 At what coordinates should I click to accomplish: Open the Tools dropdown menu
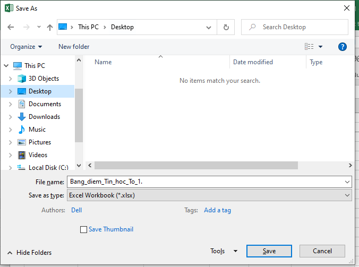[x=224, y=251]
